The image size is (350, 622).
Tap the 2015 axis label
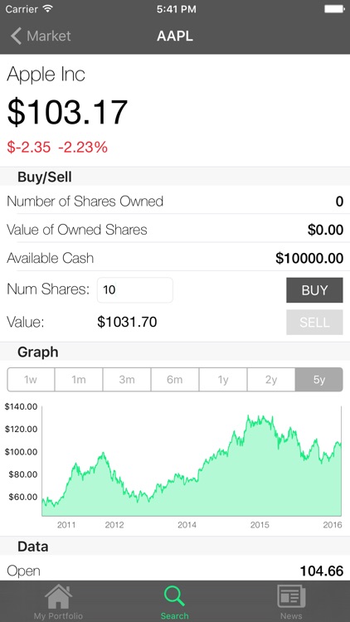point(260,525)
